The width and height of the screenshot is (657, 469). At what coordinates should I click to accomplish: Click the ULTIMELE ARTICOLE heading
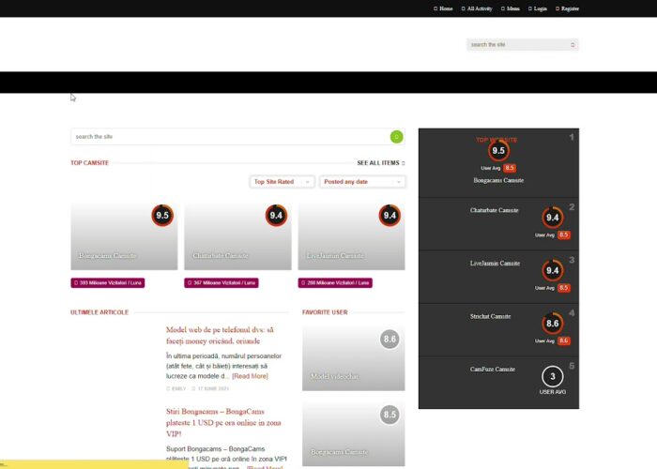point(99,312)
